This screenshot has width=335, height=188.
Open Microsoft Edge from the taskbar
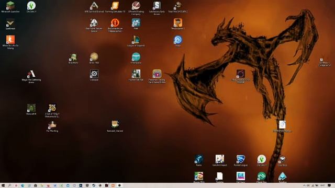coord(23,185)
